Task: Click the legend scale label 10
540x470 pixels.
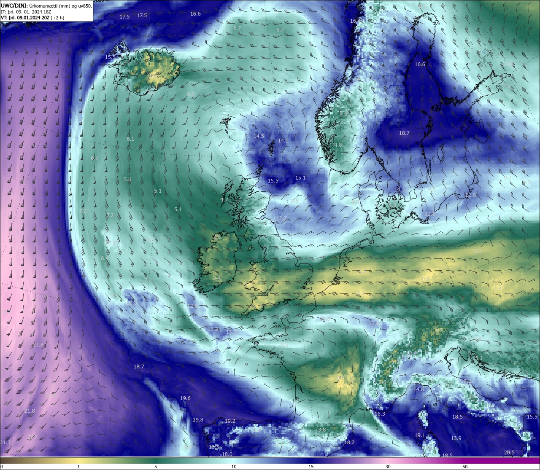Action: click(x=234, y=467)
